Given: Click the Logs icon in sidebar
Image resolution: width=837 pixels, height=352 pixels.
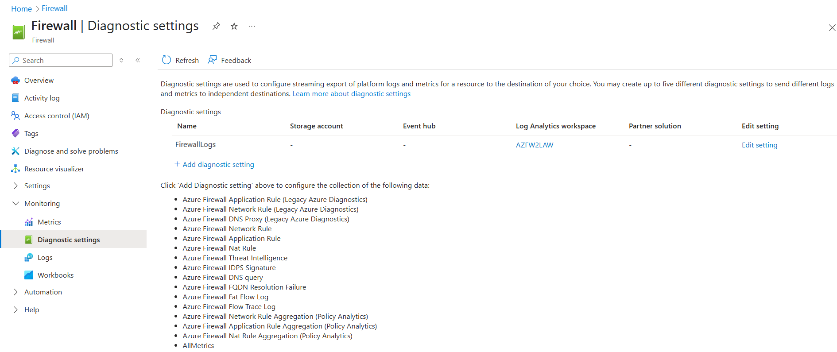Looking at the screenshot, I should click(x=29, y=257).
